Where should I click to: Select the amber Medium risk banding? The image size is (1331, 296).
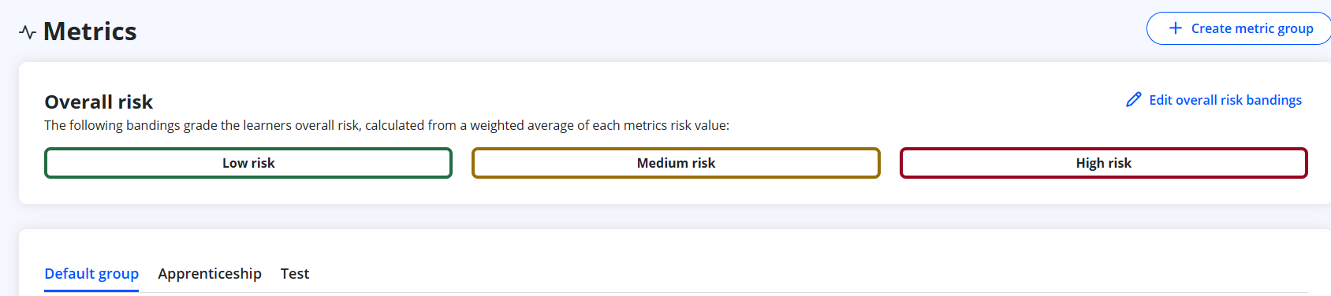[676, 163]
